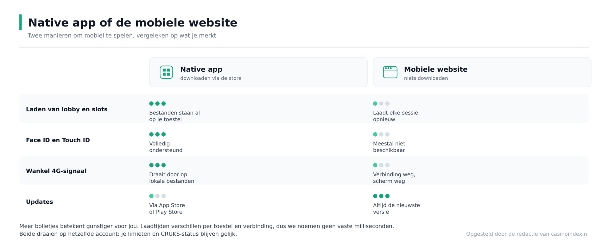Select row label 'Wankel 4G-signaal'
Viewport: 608px width, 248px height.
coord(56,171)
